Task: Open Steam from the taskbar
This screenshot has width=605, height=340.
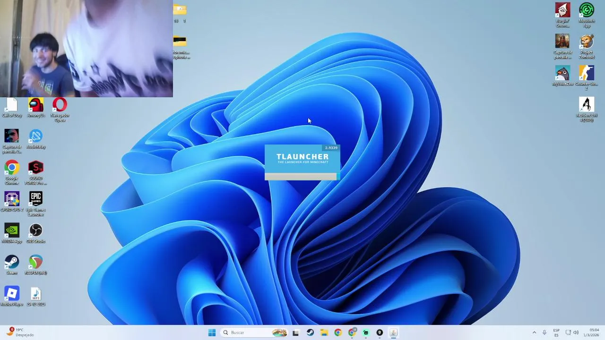Action: 310,332
